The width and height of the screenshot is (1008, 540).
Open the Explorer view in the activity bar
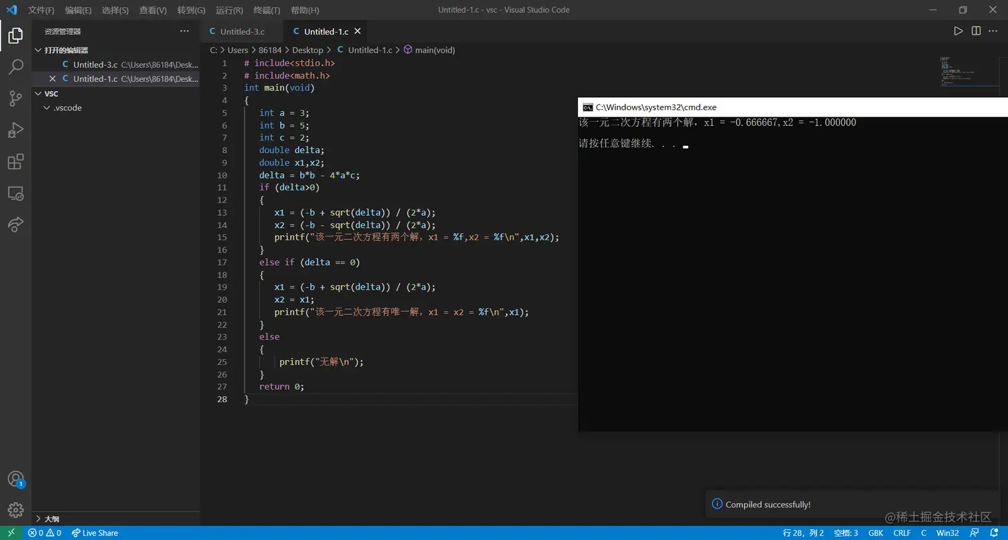tap(15, 35)
